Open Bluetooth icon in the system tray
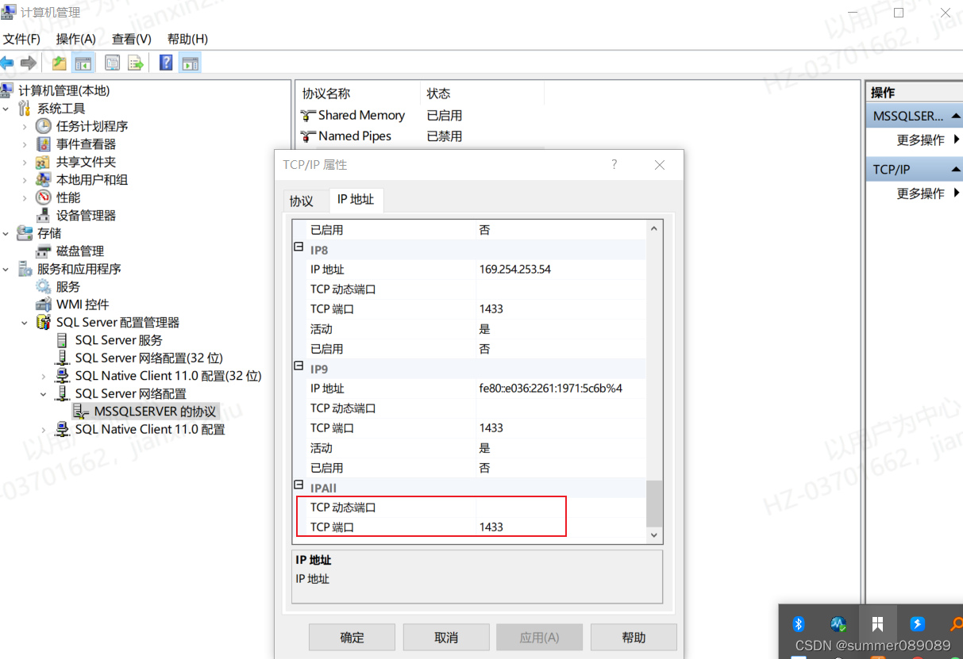This screenshot has height=659, width=963. pyautogui.click(x=799, y=624)
